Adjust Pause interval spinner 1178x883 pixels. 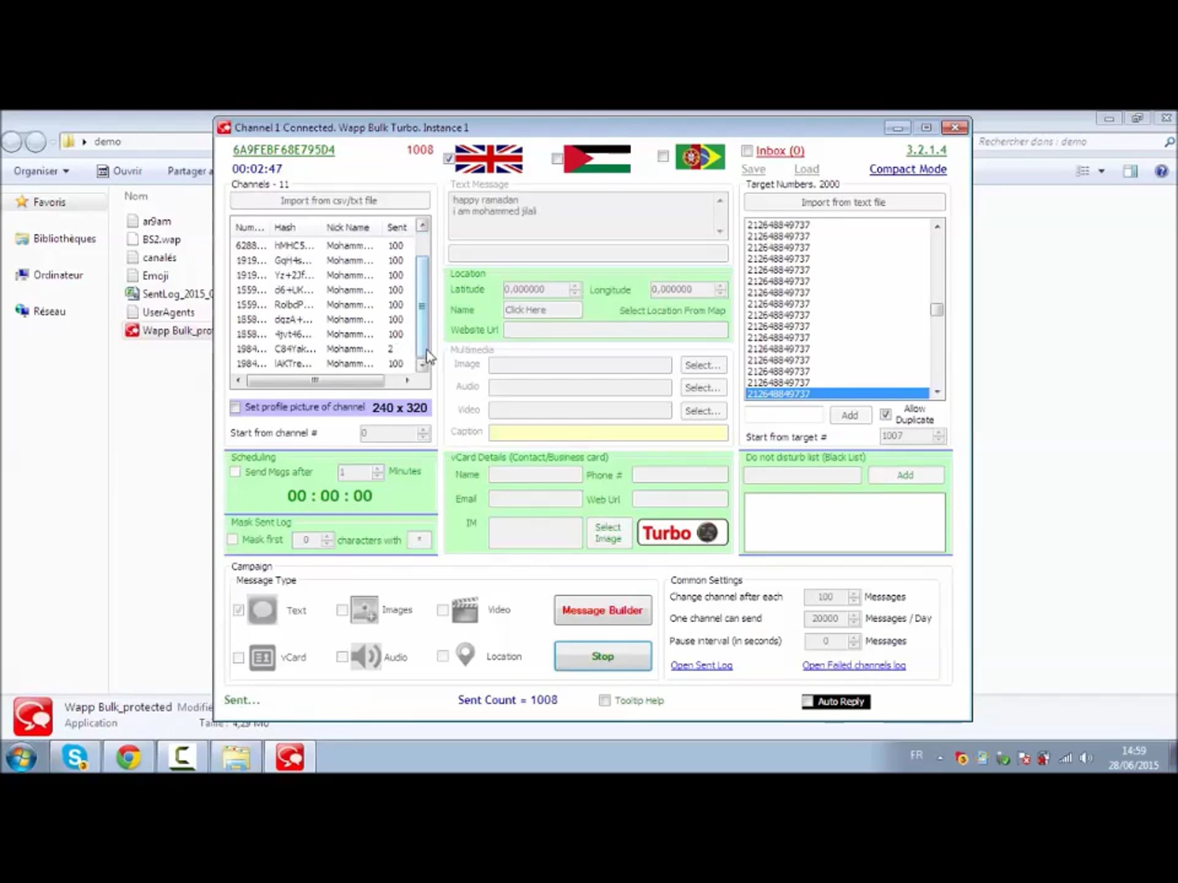pos(854,641)
